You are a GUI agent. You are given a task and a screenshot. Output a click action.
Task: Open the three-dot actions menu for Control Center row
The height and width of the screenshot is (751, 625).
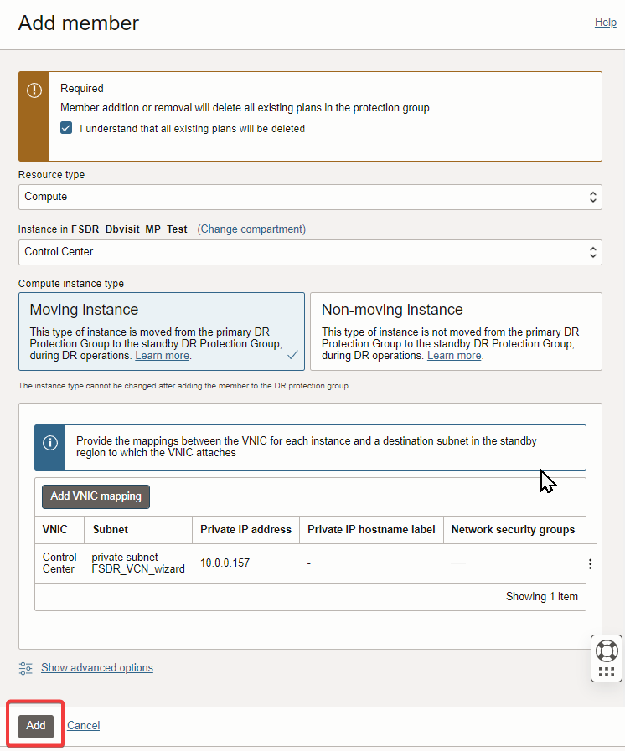(x=590, y=564)
